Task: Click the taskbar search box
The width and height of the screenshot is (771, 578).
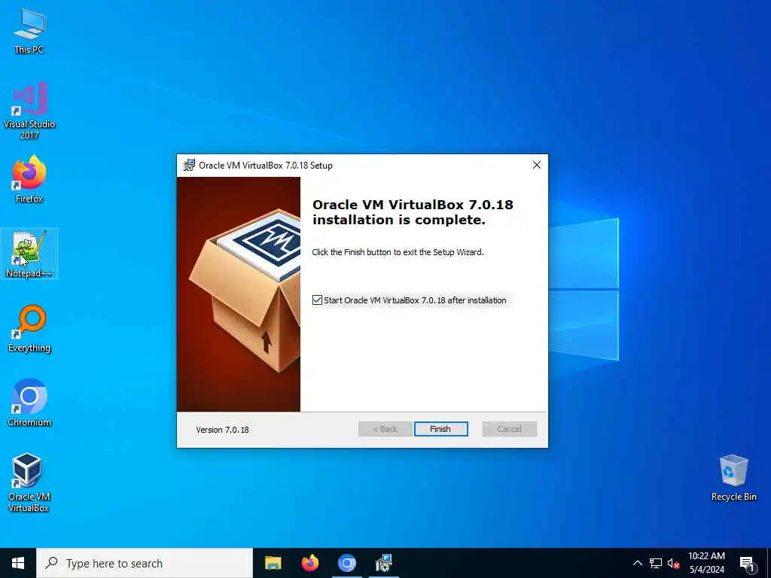Action: pos(145,563)
